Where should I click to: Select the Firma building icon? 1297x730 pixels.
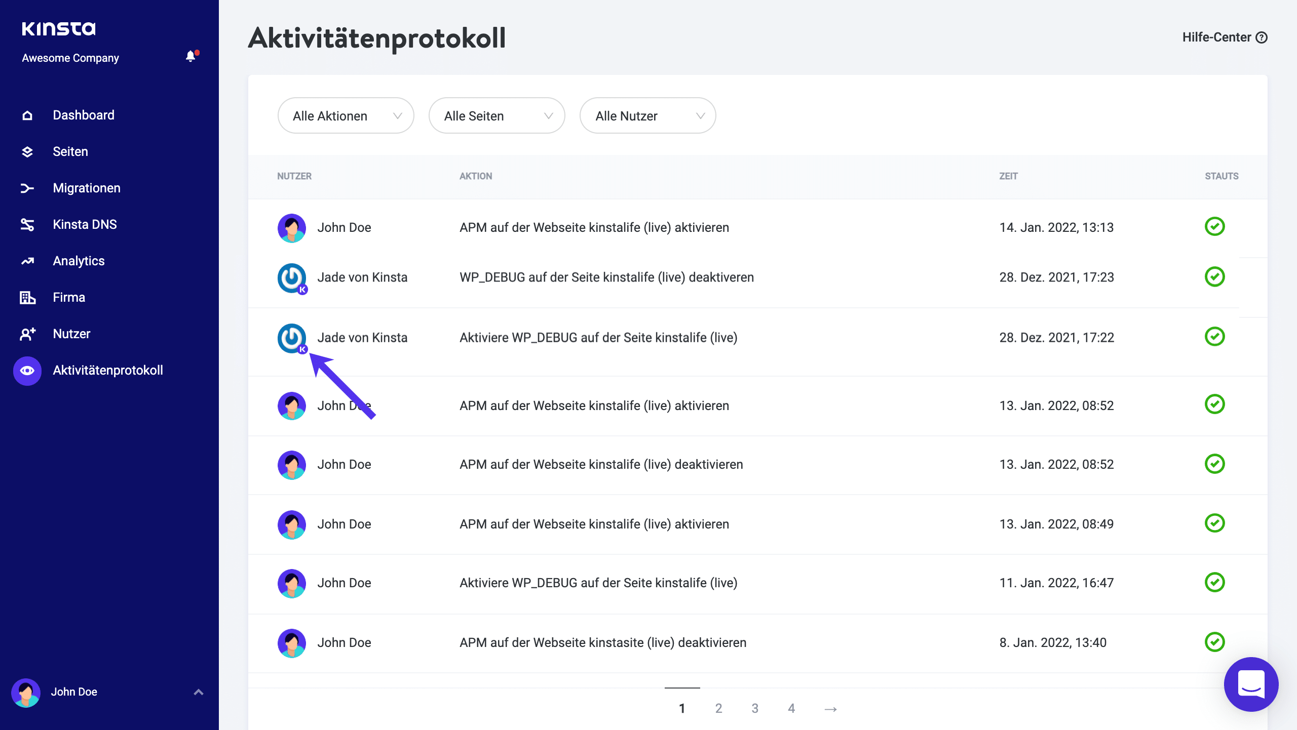tap(27, 297)
